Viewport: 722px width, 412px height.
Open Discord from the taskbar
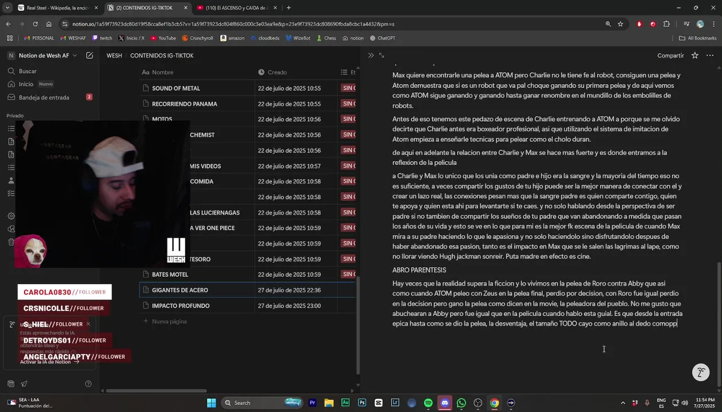pyautogui.click(x=445, y=403)
